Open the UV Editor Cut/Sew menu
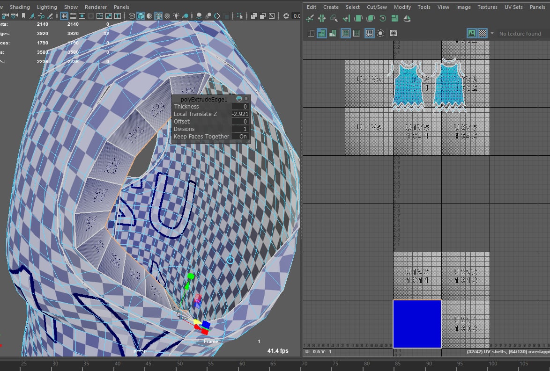This screenshot has height=371, width=550. [x=377, y=7]
